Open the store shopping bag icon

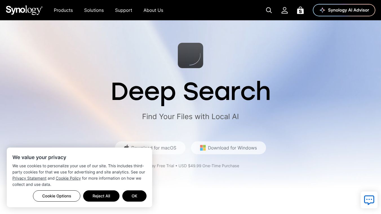tap(300, 10)
